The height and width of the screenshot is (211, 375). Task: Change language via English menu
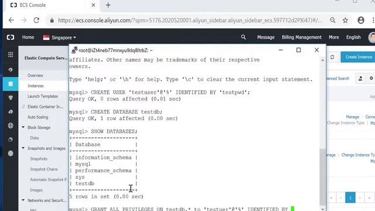tap(353, 38)
